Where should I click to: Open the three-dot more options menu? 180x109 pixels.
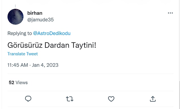coord(170,13)
